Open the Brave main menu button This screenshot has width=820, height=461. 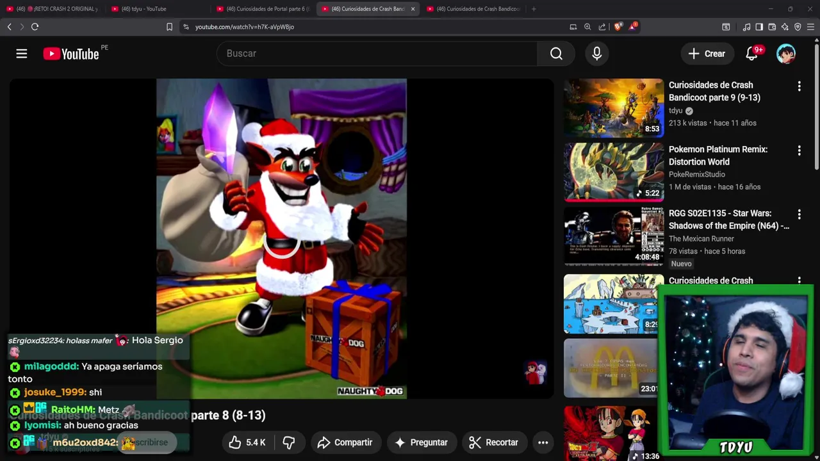pos(810,27)
